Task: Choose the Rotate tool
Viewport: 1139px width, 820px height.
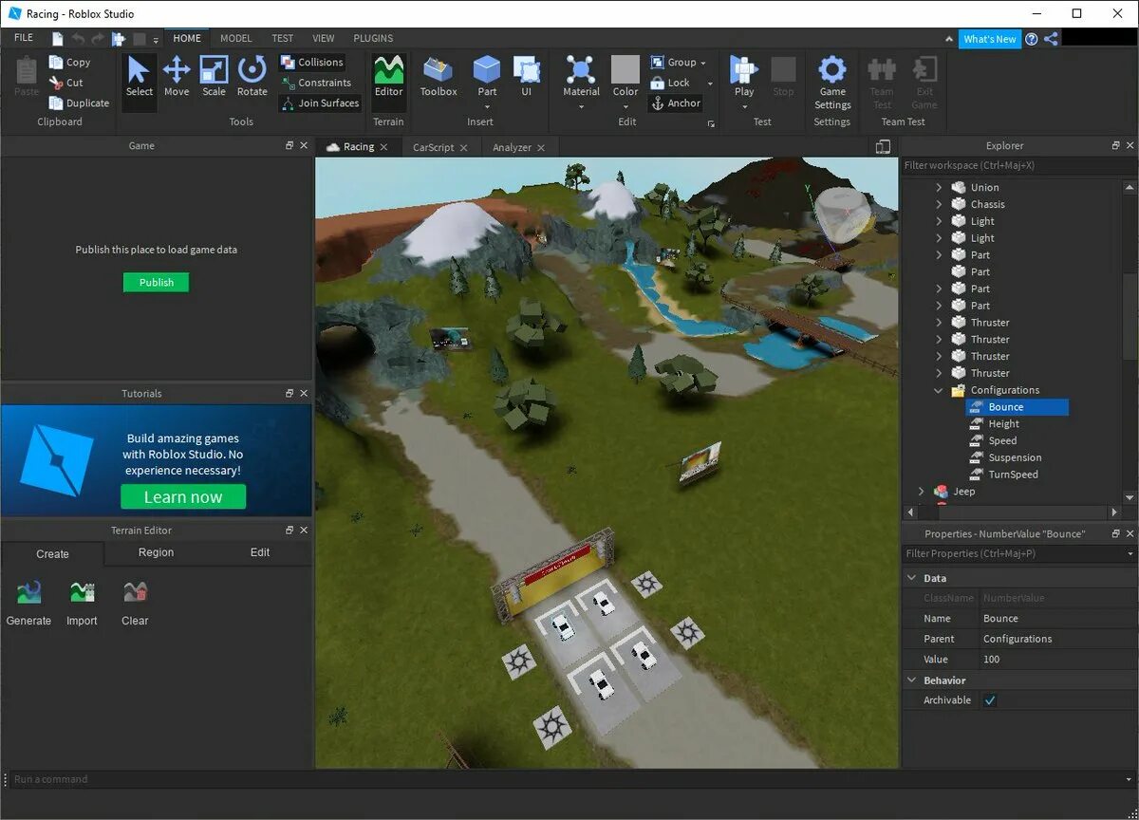Action: click(x=252, y=77)
